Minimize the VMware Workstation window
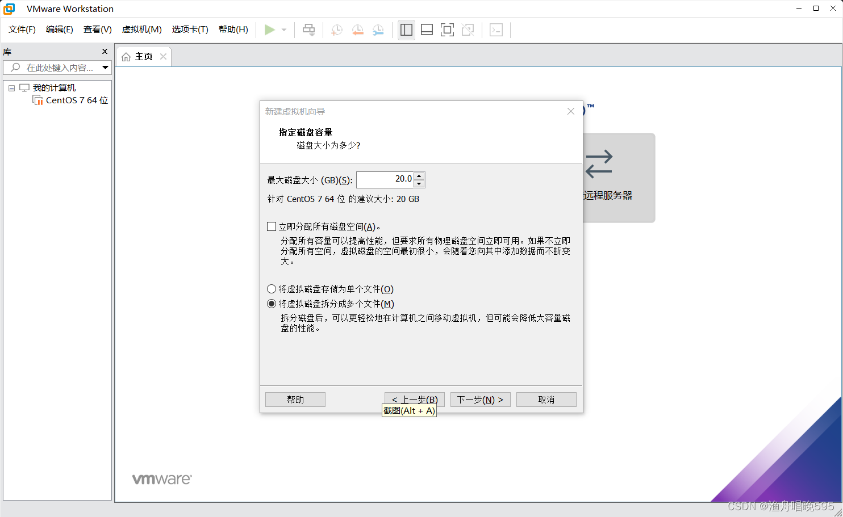This screenshot has height=517, width=843. click(x=799, y=9)
